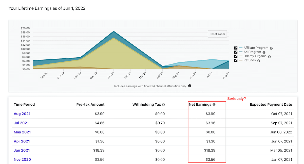The width and height of the screenshot is (304, 164).
Task: Click the chart peak at Jan 21
Action: coord(114,32)
